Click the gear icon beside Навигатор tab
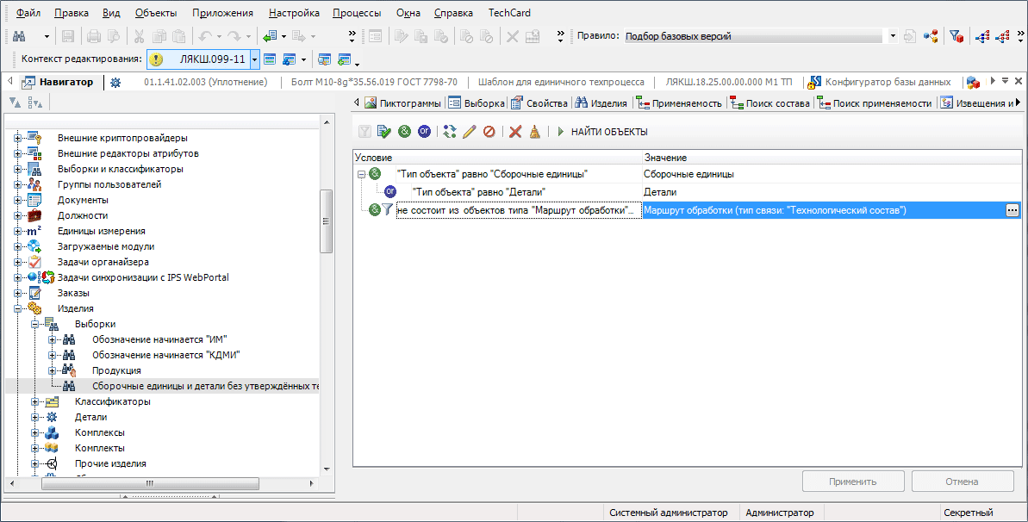 click(x=115, y=82)
